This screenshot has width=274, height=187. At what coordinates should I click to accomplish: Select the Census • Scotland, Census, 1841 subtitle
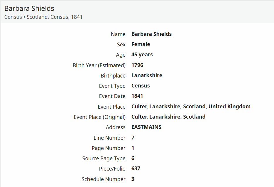pyautogui.click(x=43, y=17)
